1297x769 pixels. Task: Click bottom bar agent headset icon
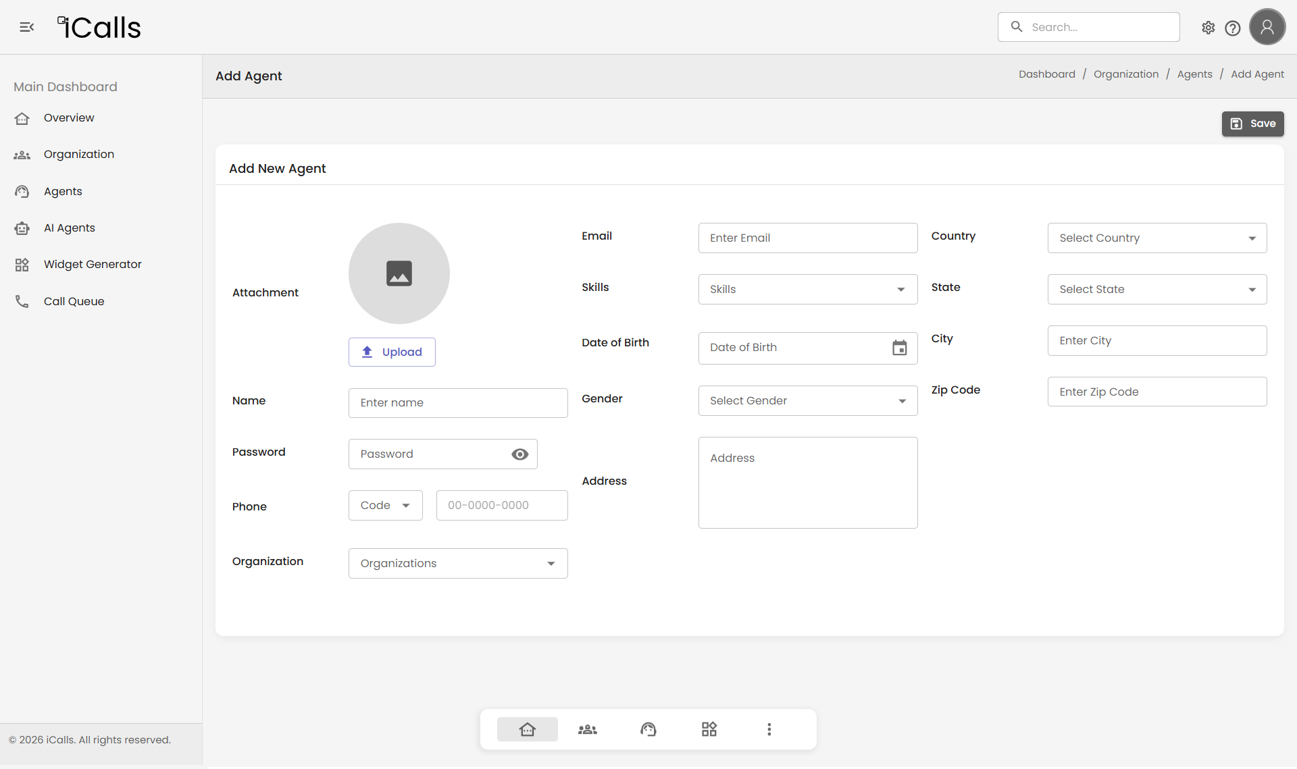648,729
